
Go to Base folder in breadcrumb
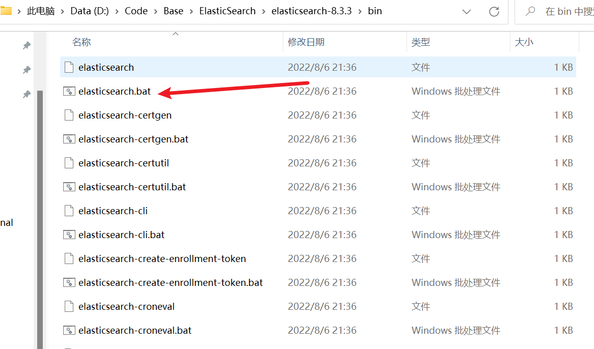[x=174, y=11]
